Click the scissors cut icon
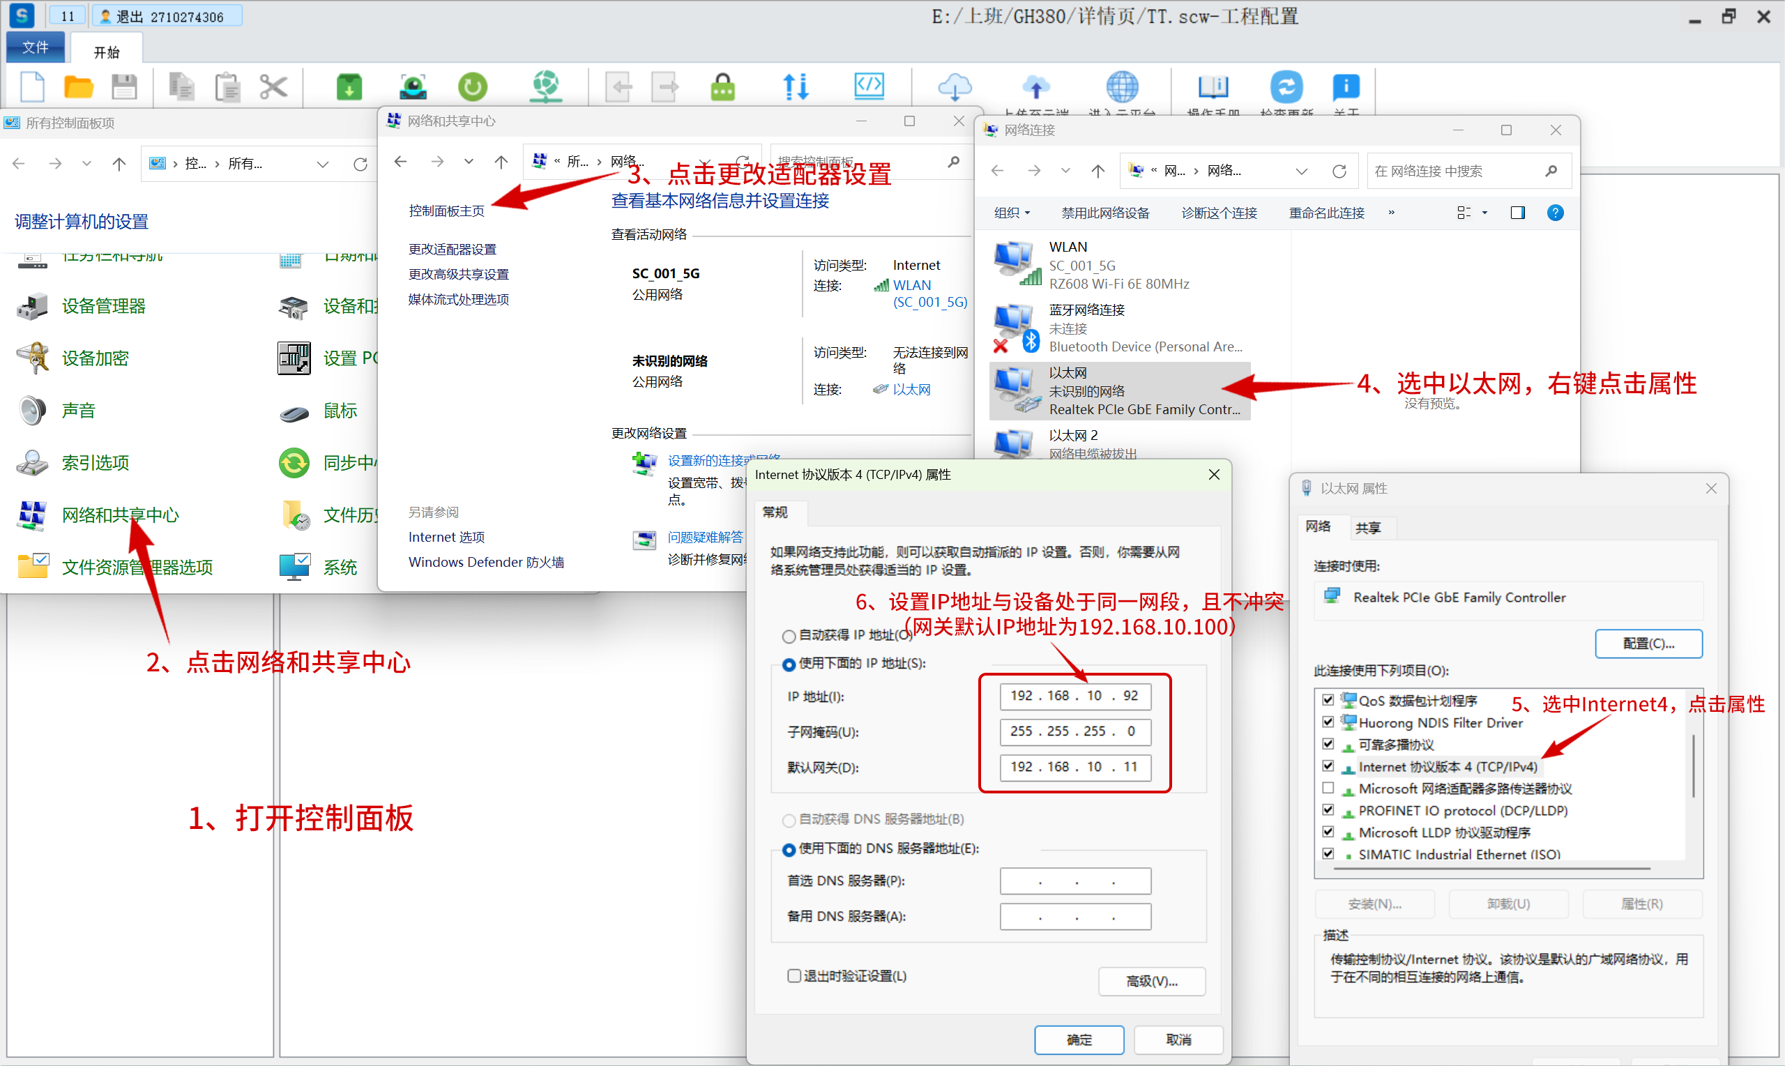 (x=273, y=88)
